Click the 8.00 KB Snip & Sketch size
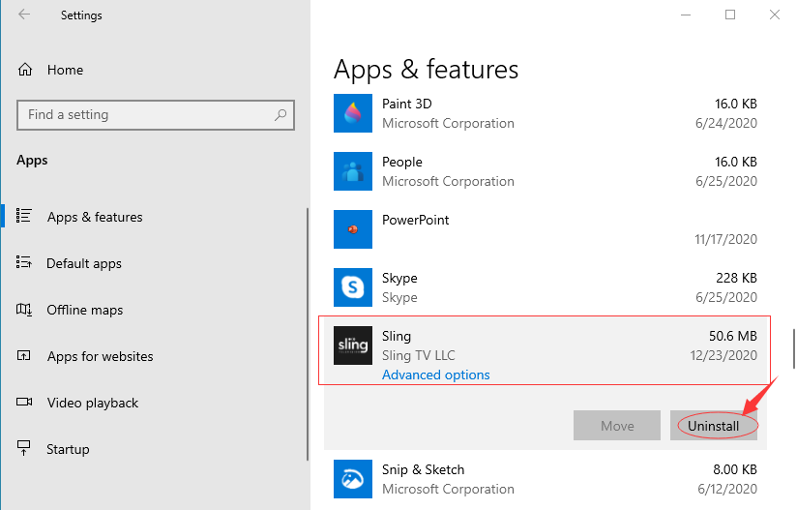 coord(734,469)
